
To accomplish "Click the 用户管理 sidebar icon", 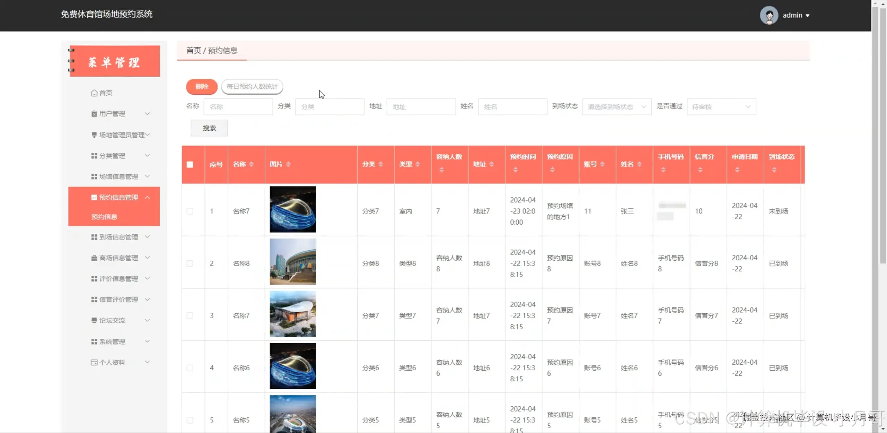I will (94, 114).
